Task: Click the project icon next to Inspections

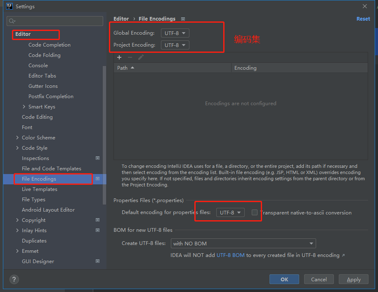Action: click(x=98, y=158)
